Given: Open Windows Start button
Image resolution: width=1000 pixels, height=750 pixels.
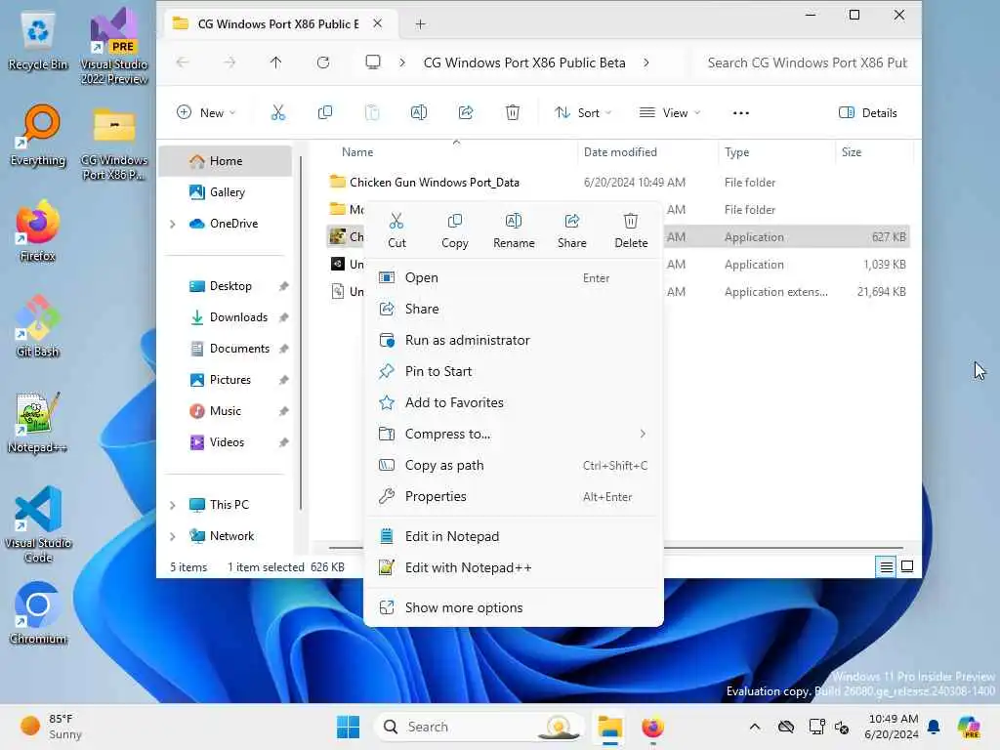Looking at the screenshot, I should tap(349, 727).
